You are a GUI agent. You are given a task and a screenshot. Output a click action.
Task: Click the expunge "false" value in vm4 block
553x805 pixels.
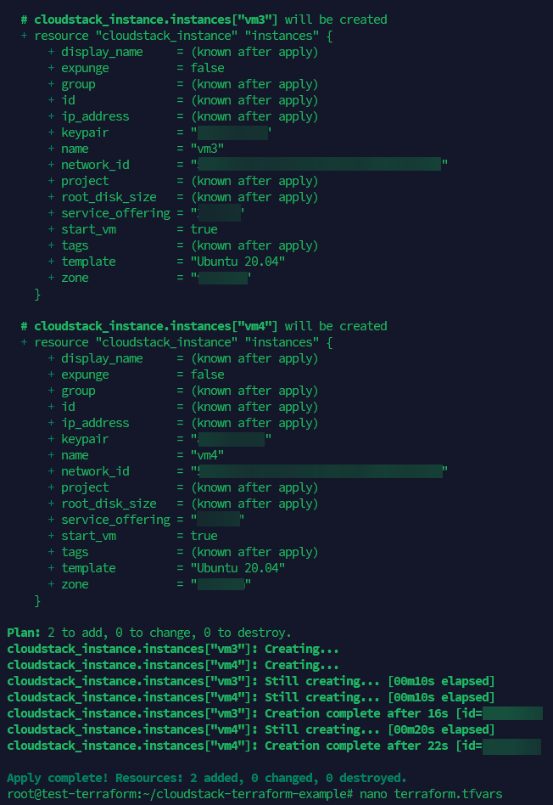[208, 374]
